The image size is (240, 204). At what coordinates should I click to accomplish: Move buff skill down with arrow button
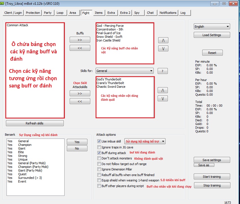(x=163, y=48)
